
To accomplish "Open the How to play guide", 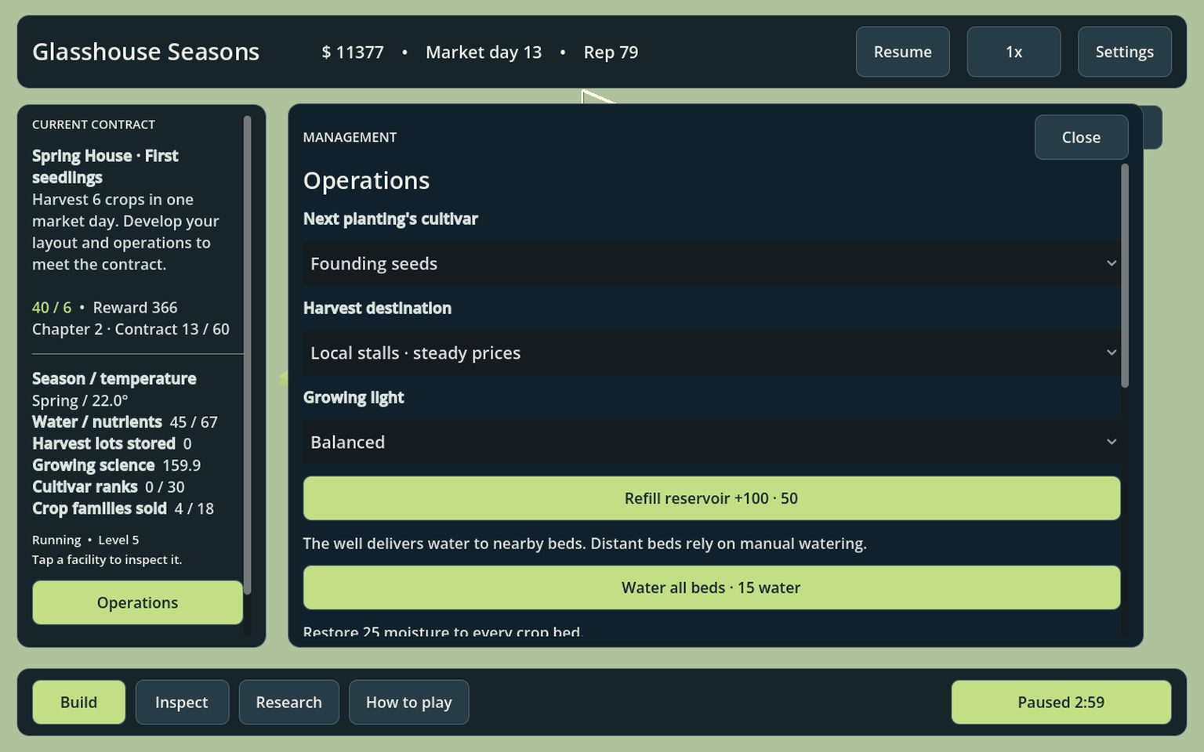I will (408, 702).
